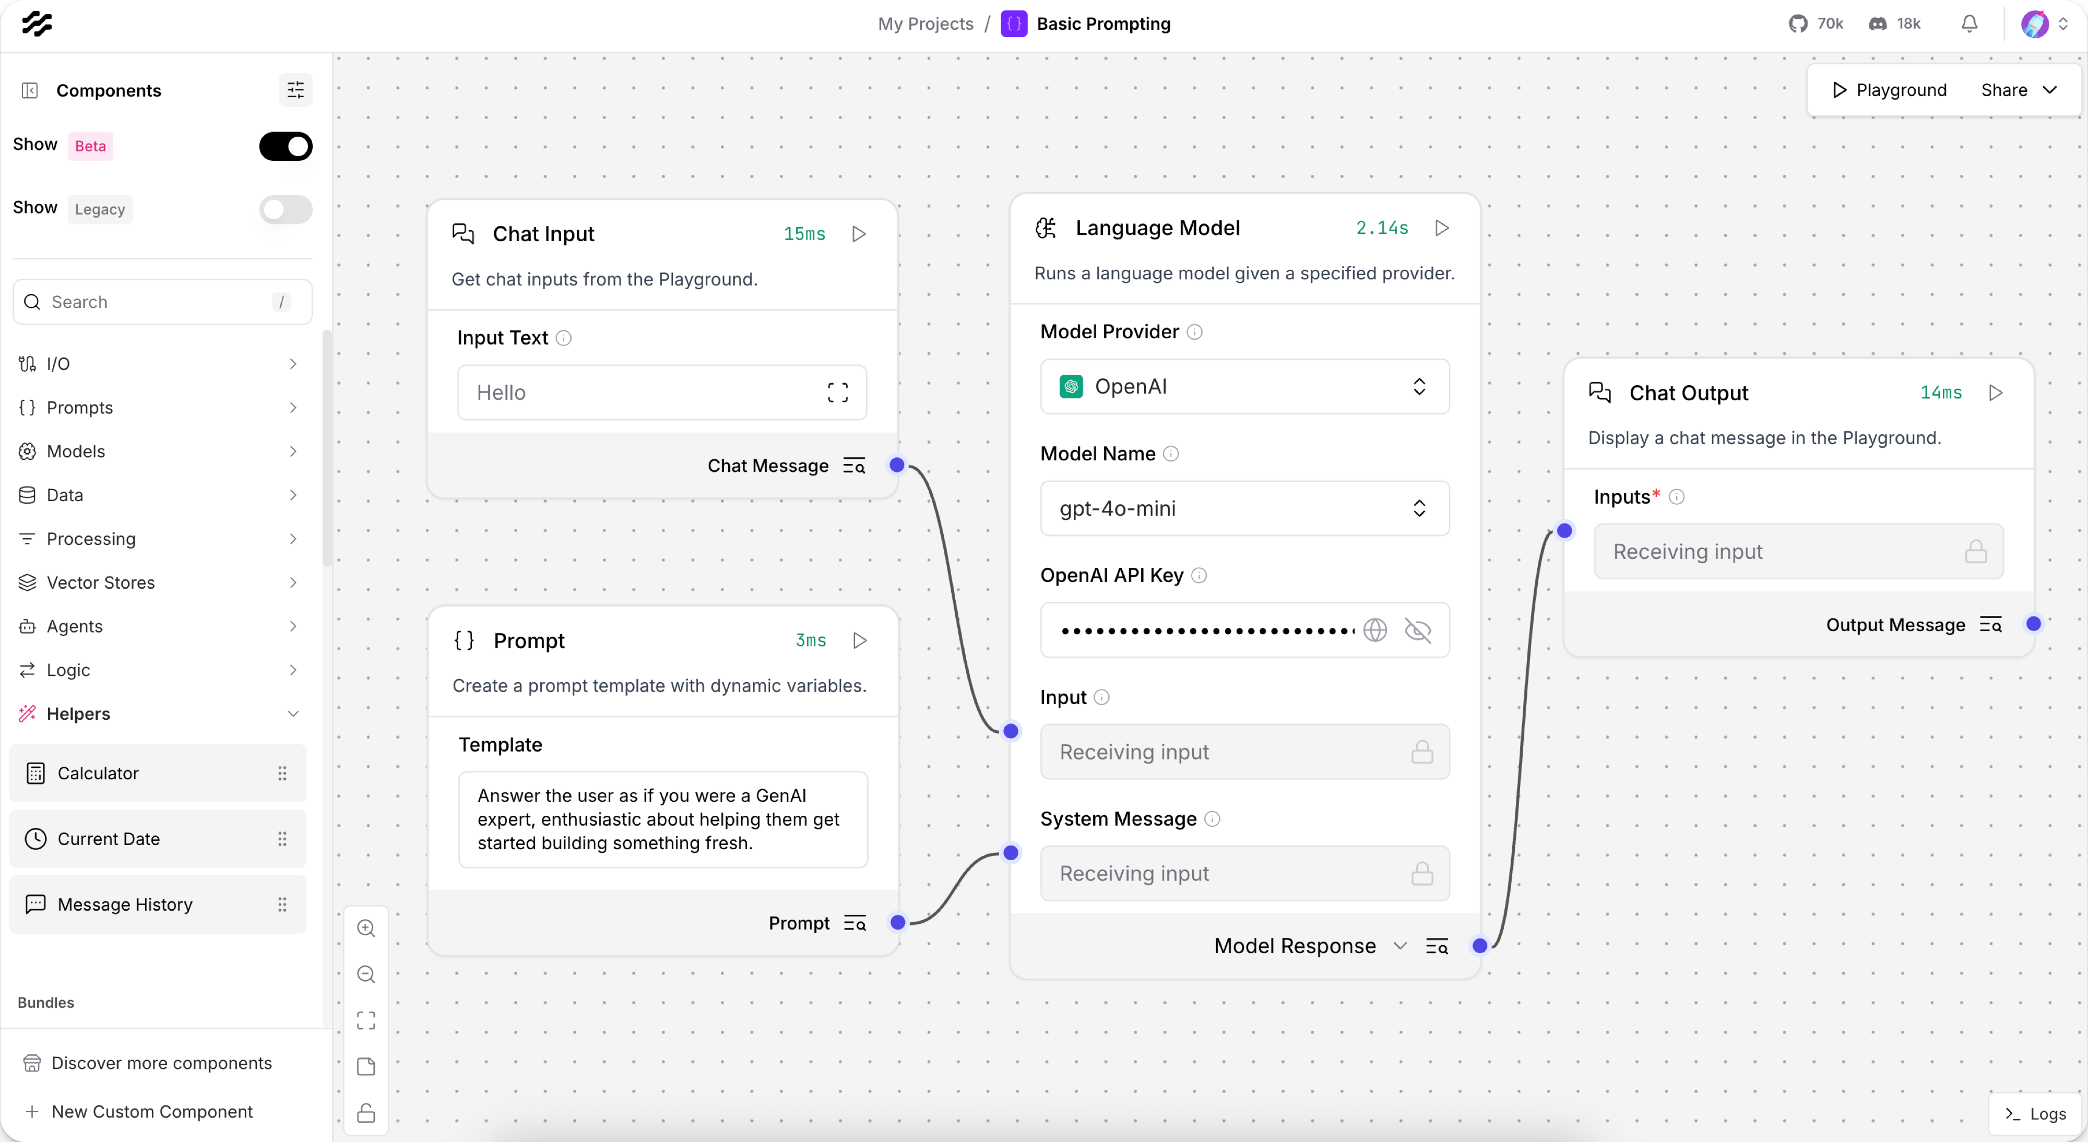The image size is (2088, 1142).
Task: Add a sticky note to the canvas
Action: [x=365, y=1067]
